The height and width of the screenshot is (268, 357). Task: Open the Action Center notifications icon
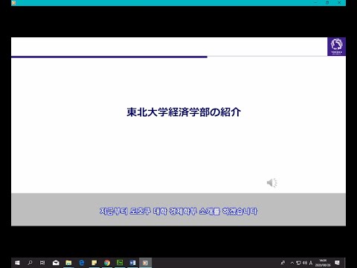(337, 263)
